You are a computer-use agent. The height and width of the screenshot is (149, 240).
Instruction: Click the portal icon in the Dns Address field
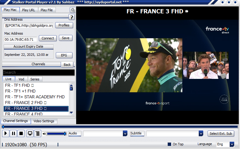click(7, 25)
